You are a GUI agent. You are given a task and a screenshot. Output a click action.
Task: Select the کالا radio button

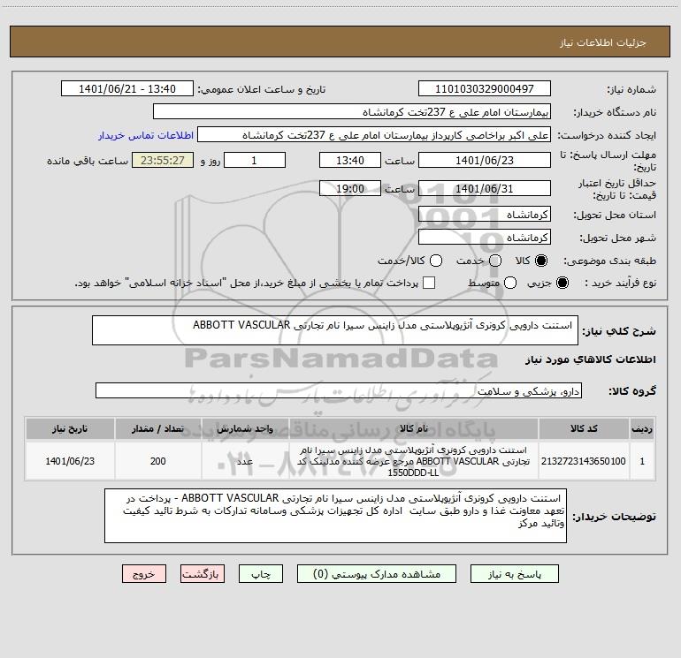click(541, 261)
